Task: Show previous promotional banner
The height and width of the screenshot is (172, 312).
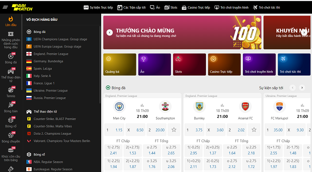Action: click(110, 32)
